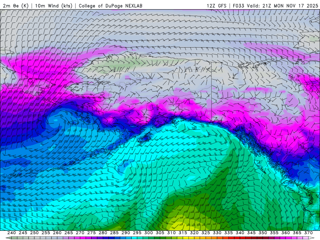The width and height of the screenshot is (320, 240).
Task: Click the 260 value on the color scale
Action: pos(57,233)
